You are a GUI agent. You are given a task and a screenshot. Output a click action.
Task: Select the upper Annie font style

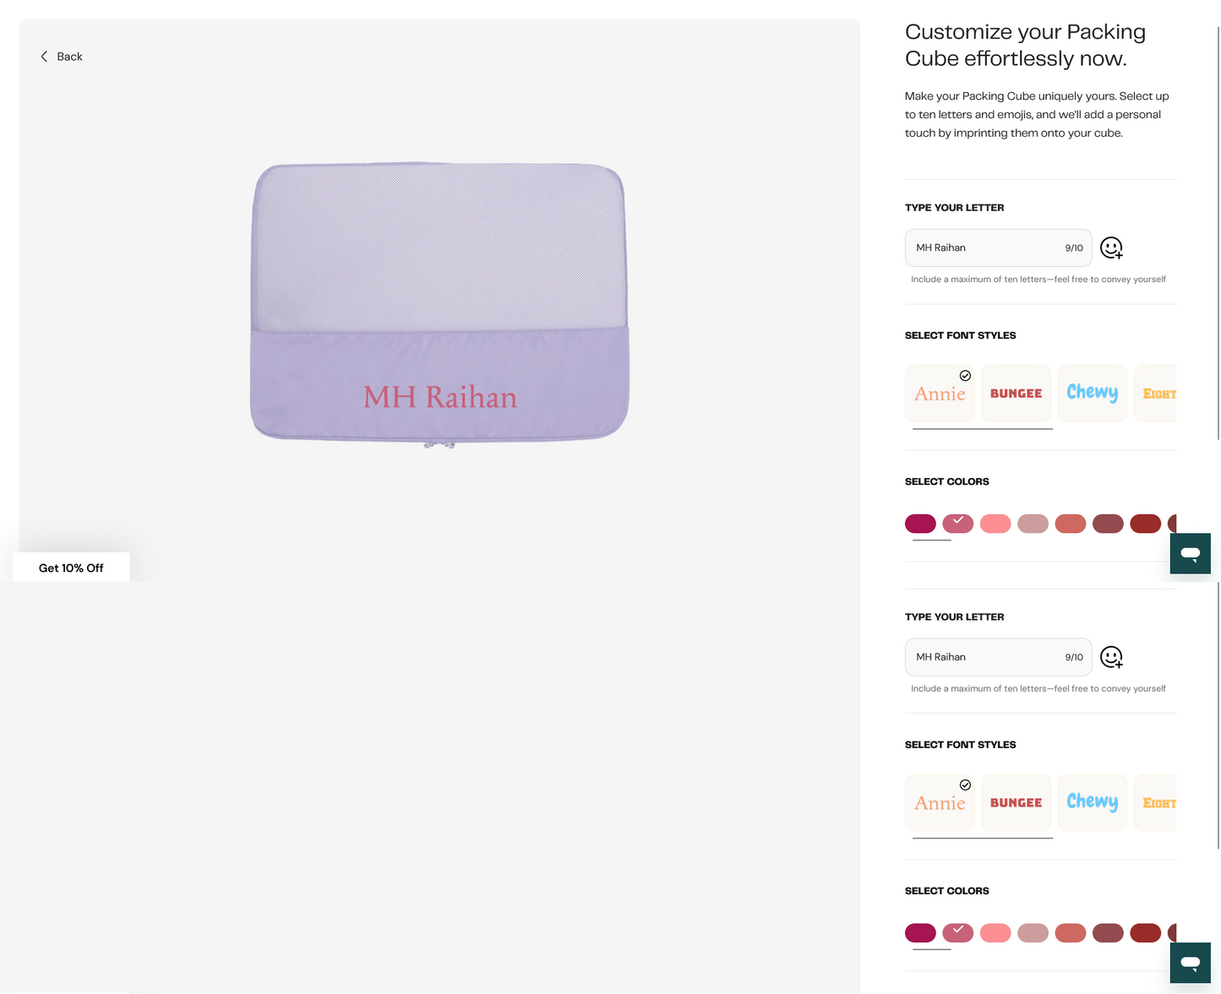[x=940, y=394]
